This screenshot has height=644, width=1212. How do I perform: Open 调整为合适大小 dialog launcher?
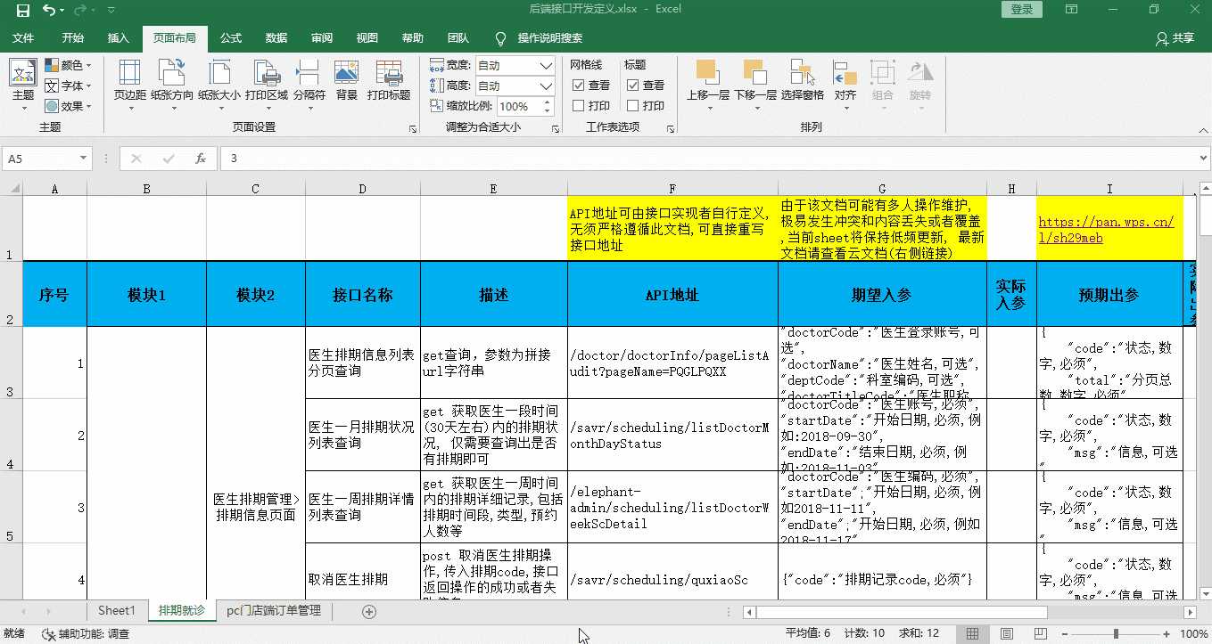tap(555, 129)
